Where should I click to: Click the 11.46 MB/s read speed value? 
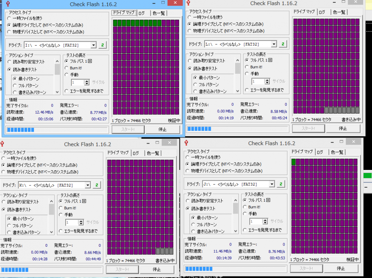coord(223,251)
